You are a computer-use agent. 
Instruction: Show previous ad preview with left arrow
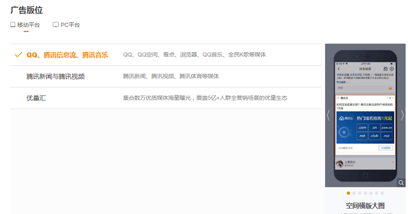click(329, 115)
